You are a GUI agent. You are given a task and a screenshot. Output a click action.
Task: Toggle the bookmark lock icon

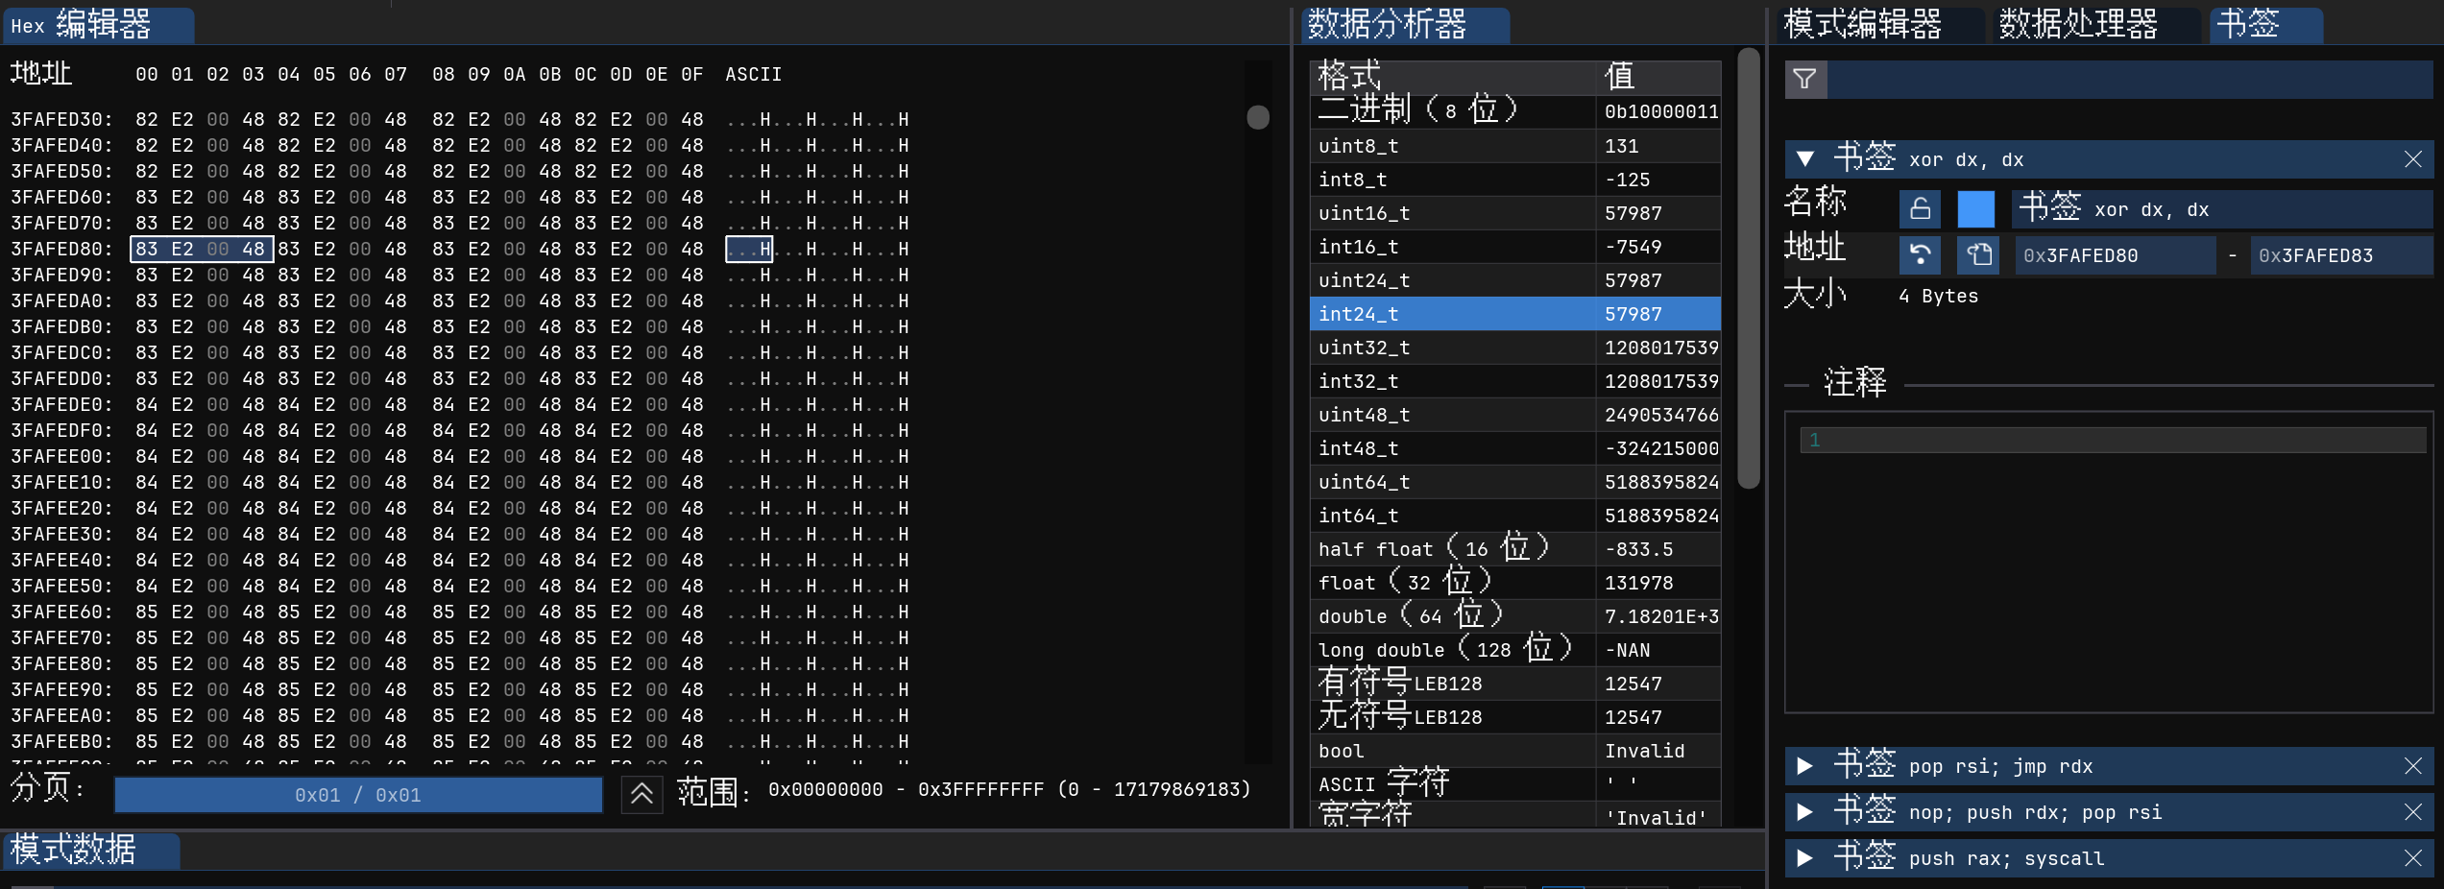tap(1920, 209)
